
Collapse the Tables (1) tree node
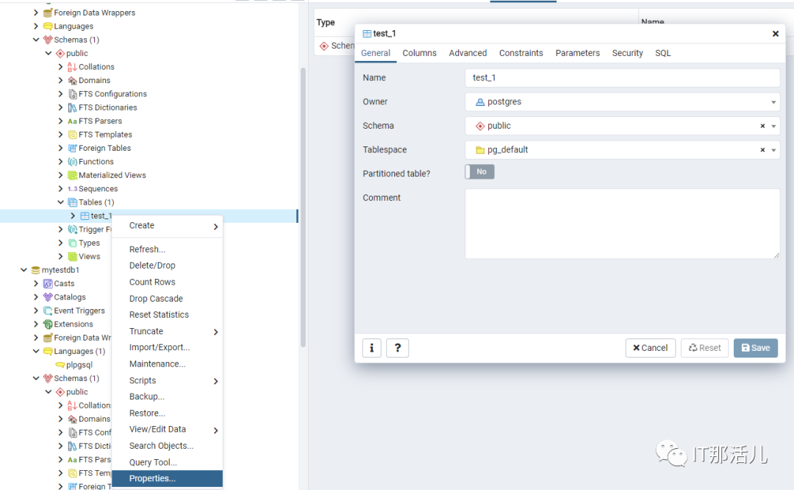(x=61, y=202)
